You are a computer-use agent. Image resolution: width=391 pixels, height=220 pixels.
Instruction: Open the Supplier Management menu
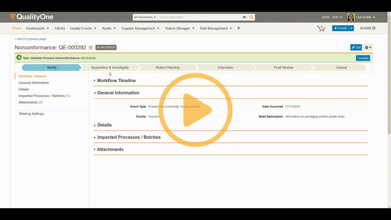pyautogui.click(x=140, y=29)
